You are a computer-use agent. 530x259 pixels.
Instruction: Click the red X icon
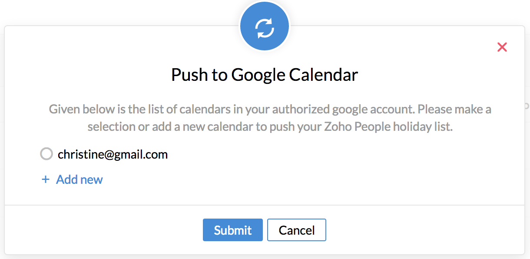click(502, 47)
